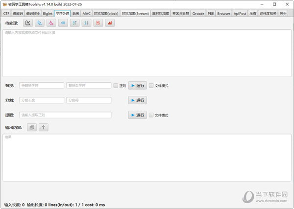Click the pink icon in the 待处理 toolbar
The height and width of the screenshot is (209, 294).
(x=51, y=23)
